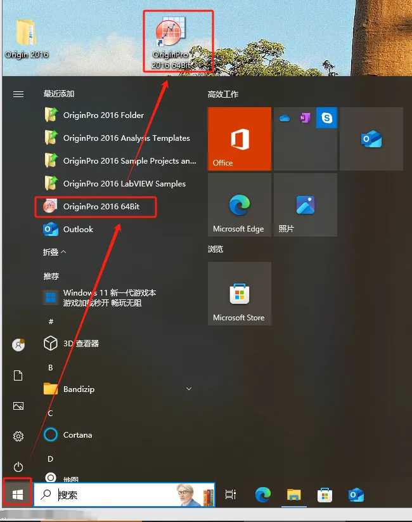Screen dimensions: 412x522
Task: Collapse the recently added list via 折叠
Action: point(55,252)
